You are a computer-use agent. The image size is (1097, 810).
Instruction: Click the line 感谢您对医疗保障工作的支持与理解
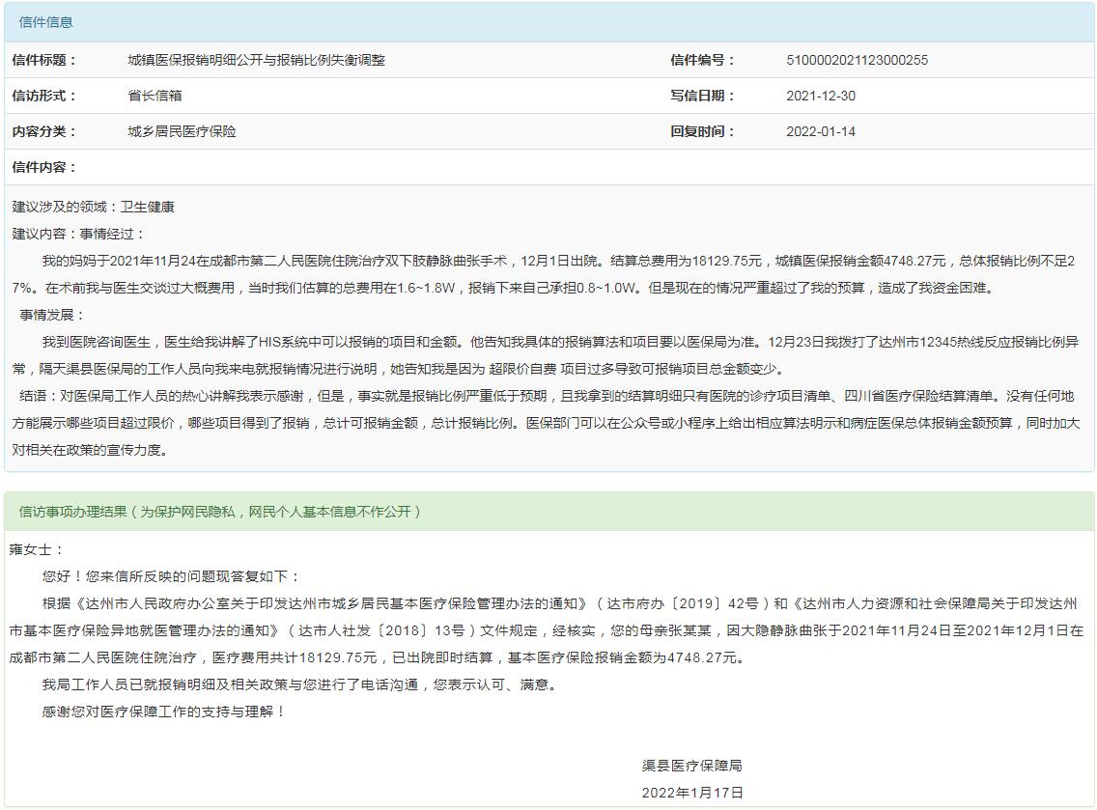164,712
